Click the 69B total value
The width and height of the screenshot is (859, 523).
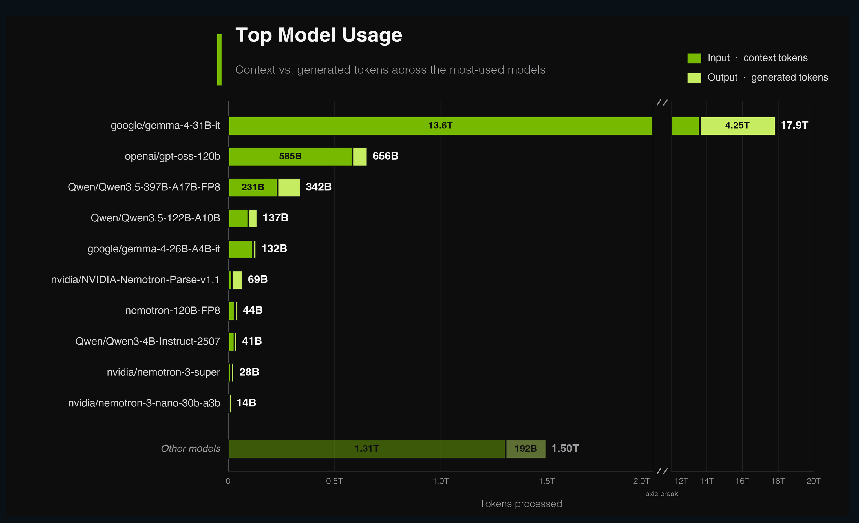pyautogui.click(x=258, y=279)
